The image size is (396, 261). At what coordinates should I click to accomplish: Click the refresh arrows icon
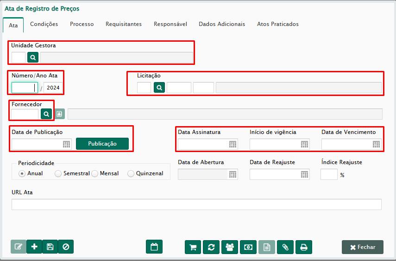coord(211,247)
